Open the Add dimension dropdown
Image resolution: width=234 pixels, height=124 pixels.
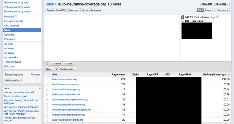(x=68, y=69)
